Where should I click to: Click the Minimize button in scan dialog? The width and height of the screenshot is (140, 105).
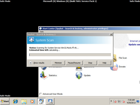point(58,63)
